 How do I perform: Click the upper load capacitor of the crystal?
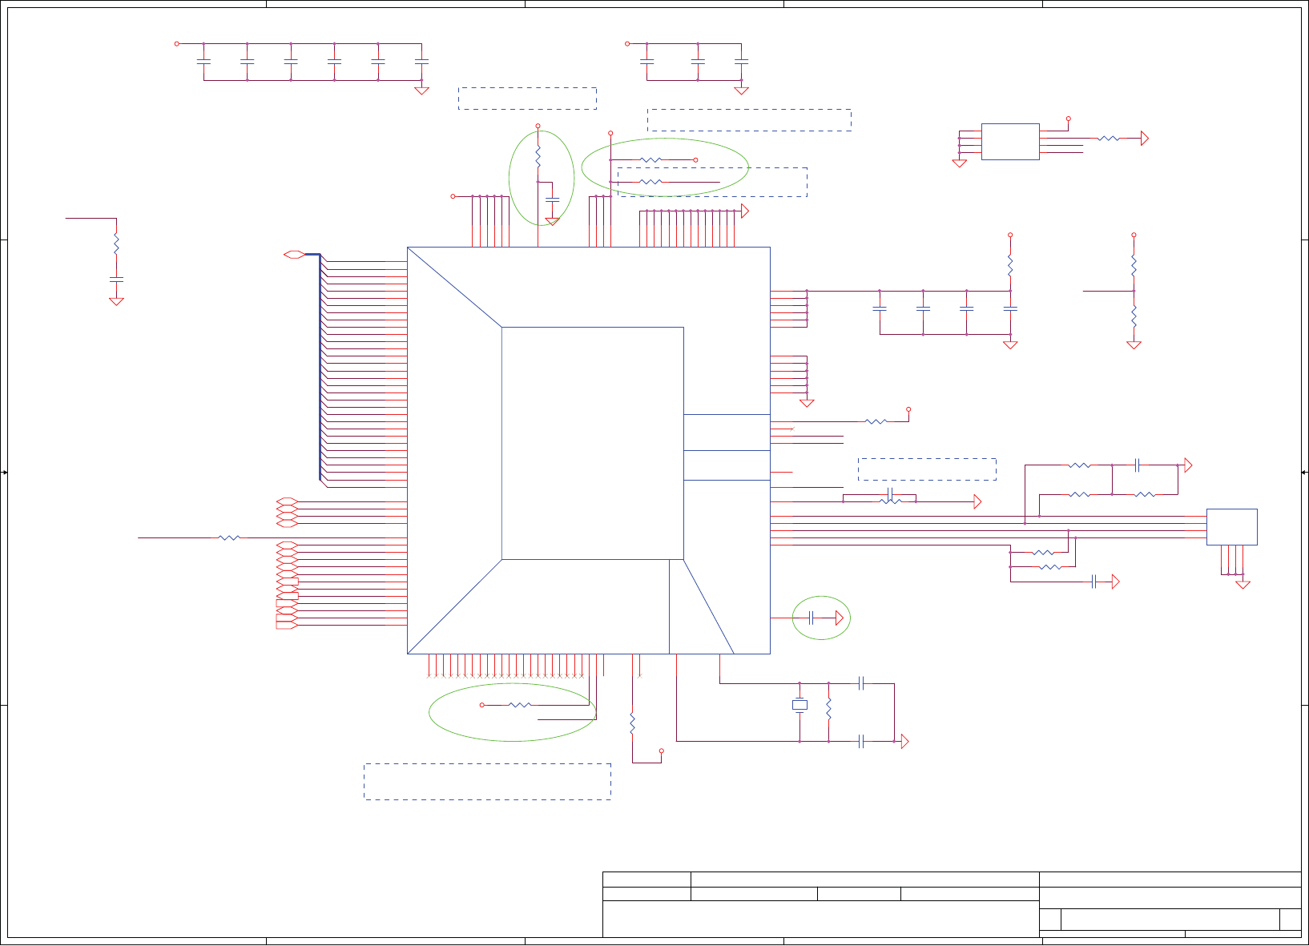coord(861,683)
